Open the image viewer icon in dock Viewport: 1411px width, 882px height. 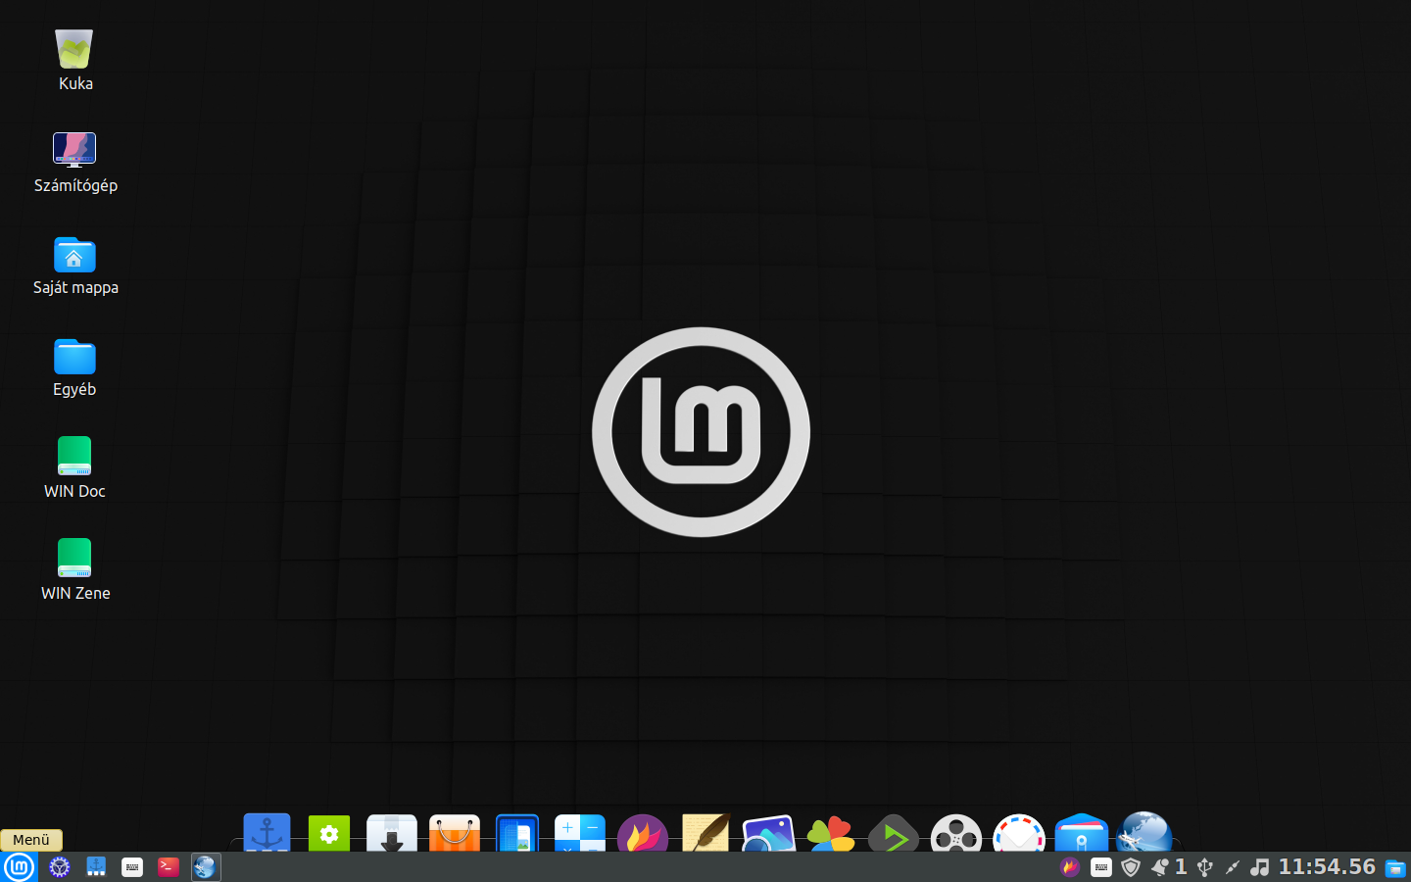(x=768, y=833)
